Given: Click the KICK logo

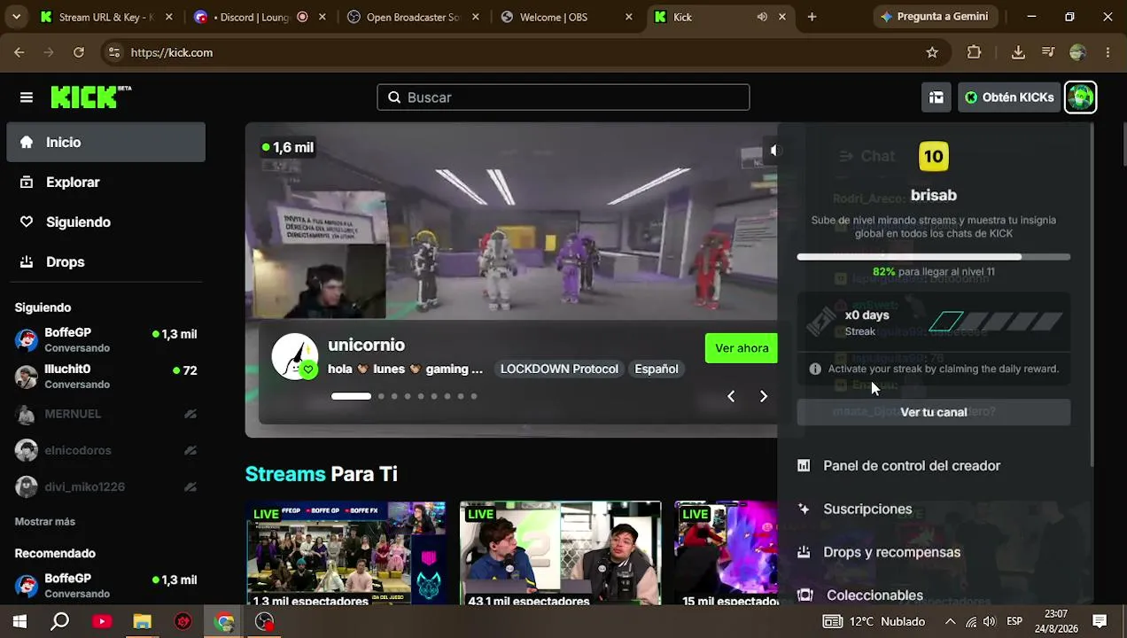Looking at the screenshot, I should (x=90, y=97).
